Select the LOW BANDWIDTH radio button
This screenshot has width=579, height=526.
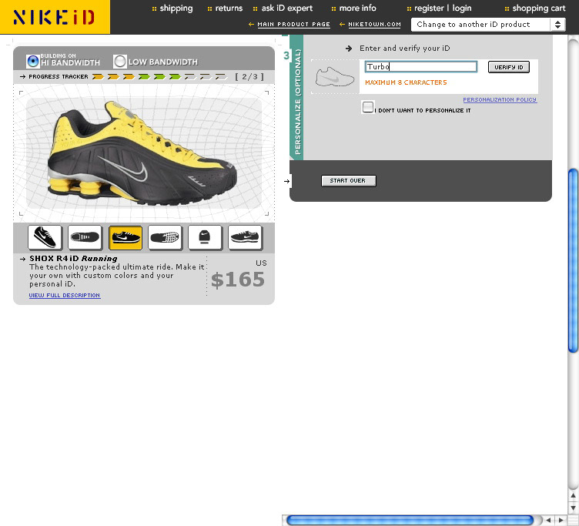pos(120,62)
